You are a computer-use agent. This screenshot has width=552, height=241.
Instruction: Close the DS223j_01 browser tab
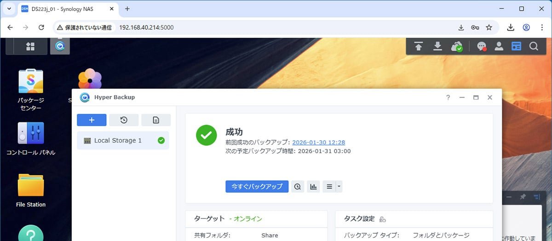(x=111, y=9)
